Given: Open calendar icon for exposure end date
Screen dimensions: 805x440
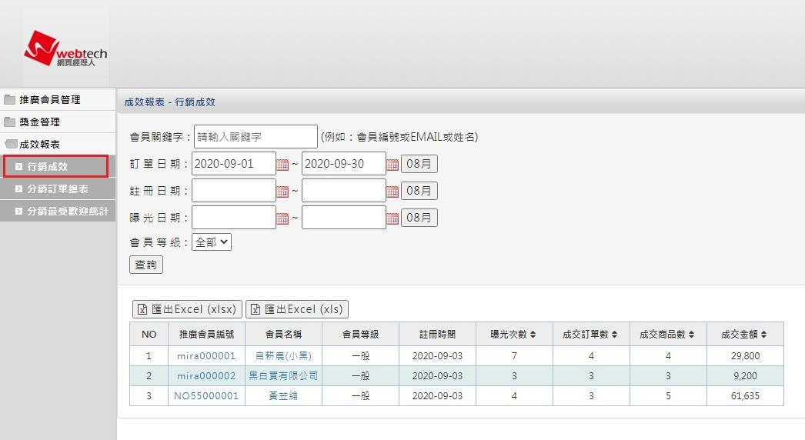Looking at the screenshot, I should pyautogui.click(x=392, y=218).
